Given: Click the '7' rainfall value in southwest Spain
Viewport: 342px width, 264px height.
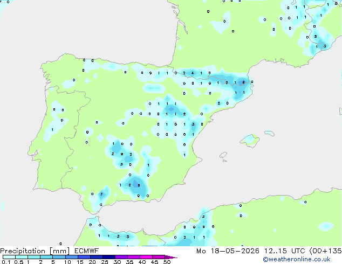Looking at the screenshot, I should tap(101, 194).
